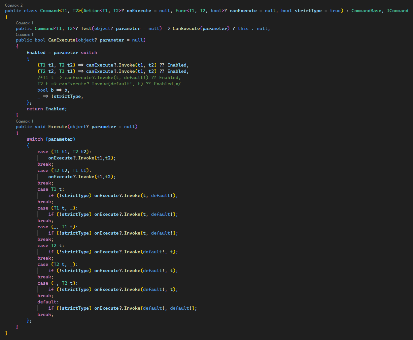Screen dimensions: 413x340
Task: Click the "case (T1 t, _):" label
Action: coord(58,208)
